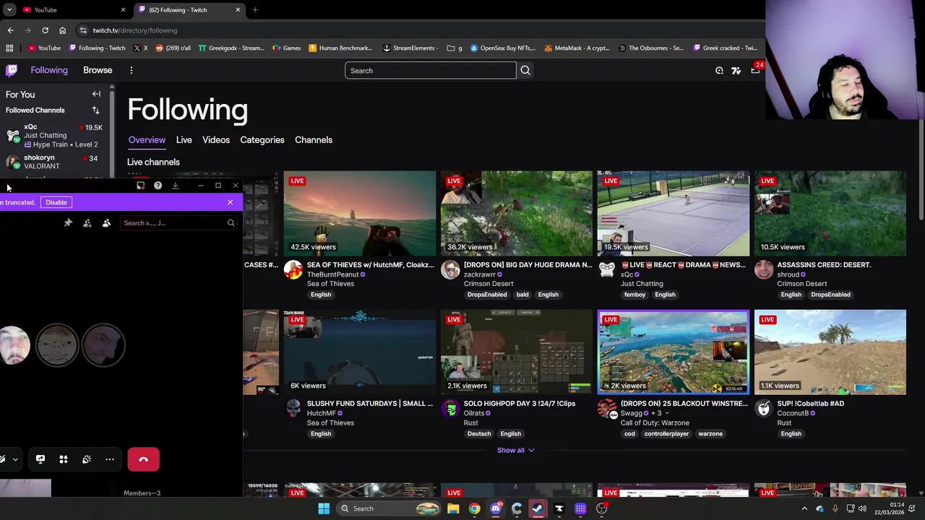Open Discord screen recording inbox icon
Image resolution: width=925 pixels, height=520 pixels.
coord(140,186)
